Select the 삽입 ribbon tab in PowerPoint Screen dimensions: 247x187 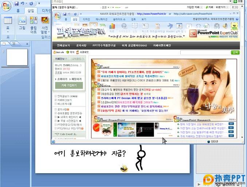(31, 11)
